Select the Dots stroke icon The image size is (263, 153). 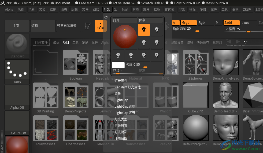coord(17,72)
